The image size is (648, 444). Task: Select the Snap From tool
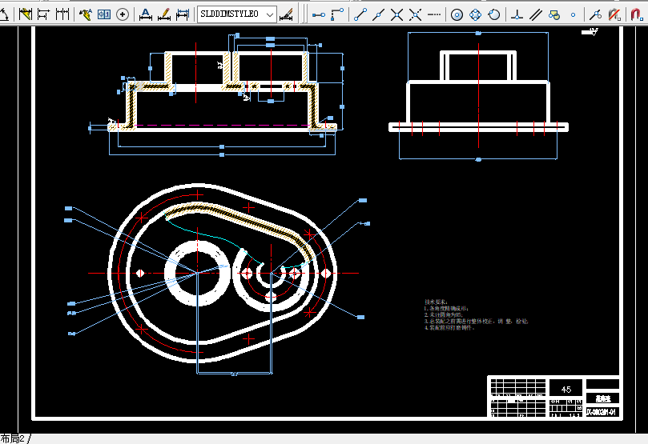337,15
